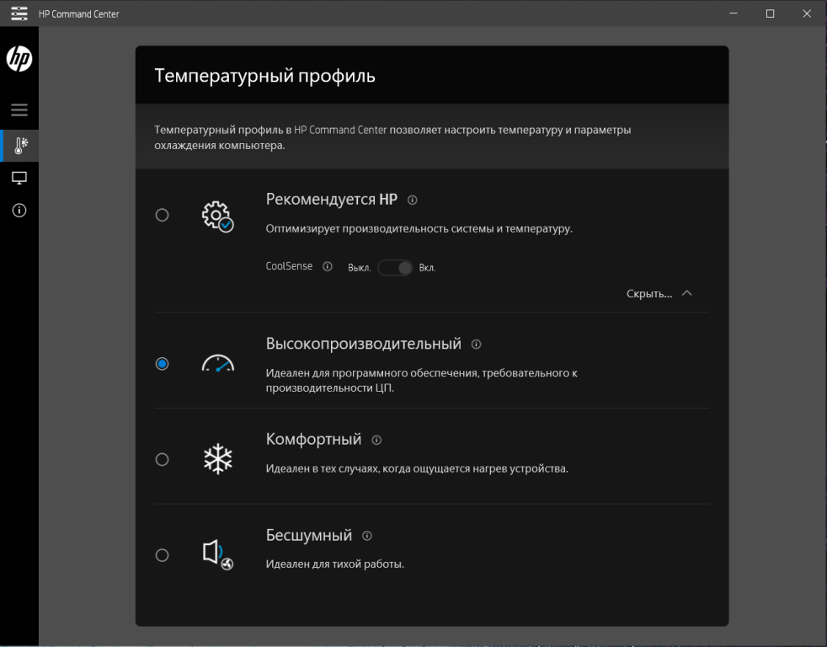
Task: Click the info icon beside Высокопроизводительный
Action: (x=478, y=344)
